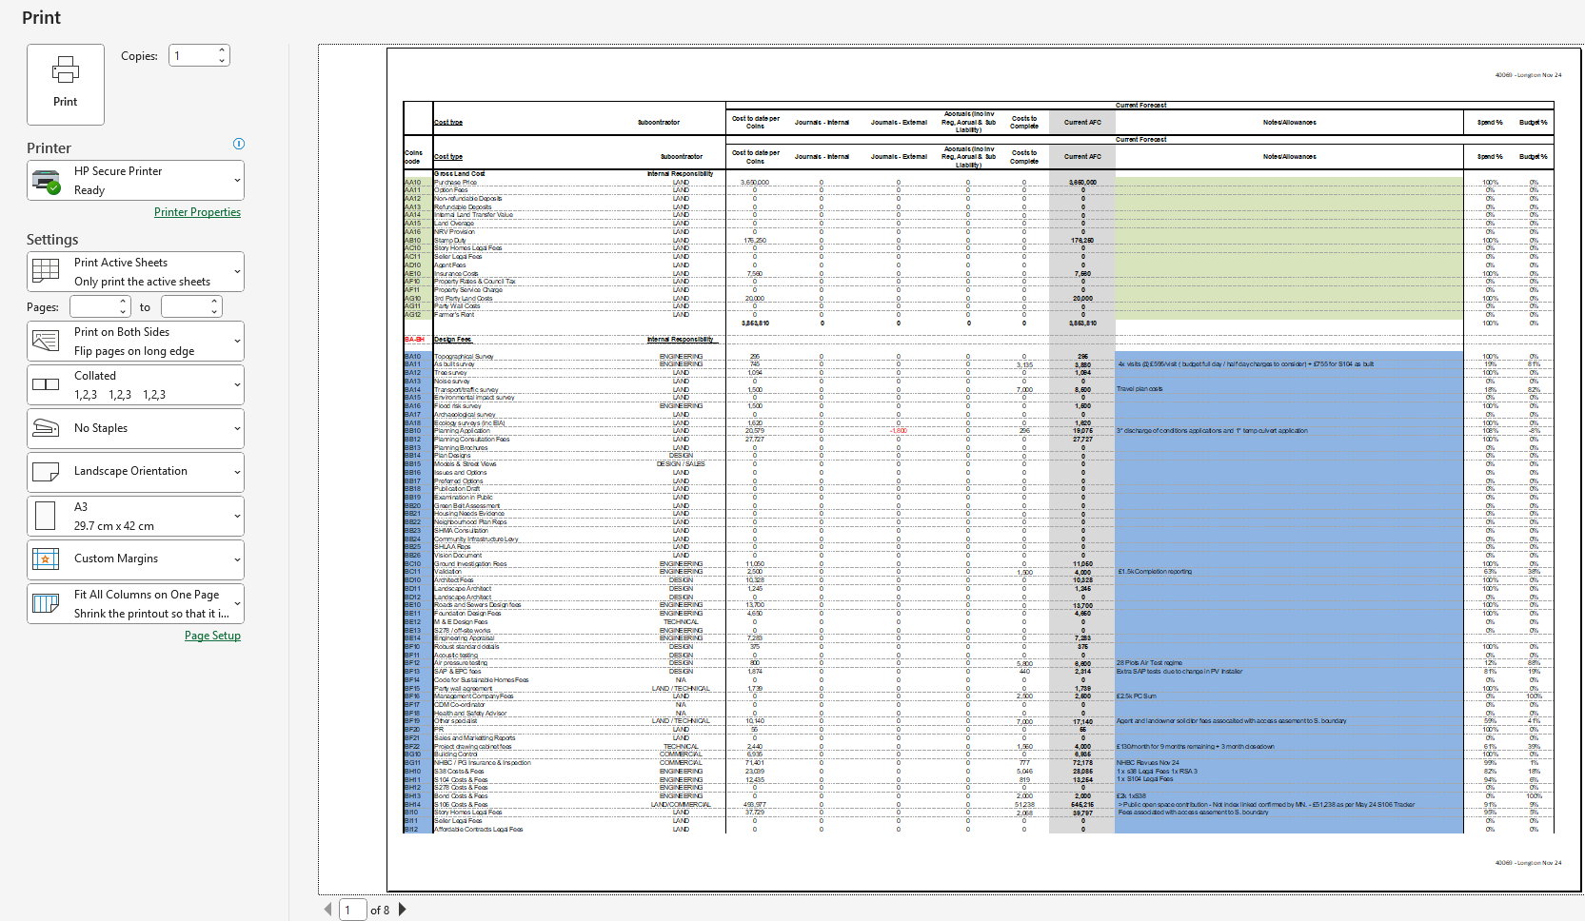Click the landscape orientation page icon
This screenshot has width=1585, height=921.
coord(46,471)
